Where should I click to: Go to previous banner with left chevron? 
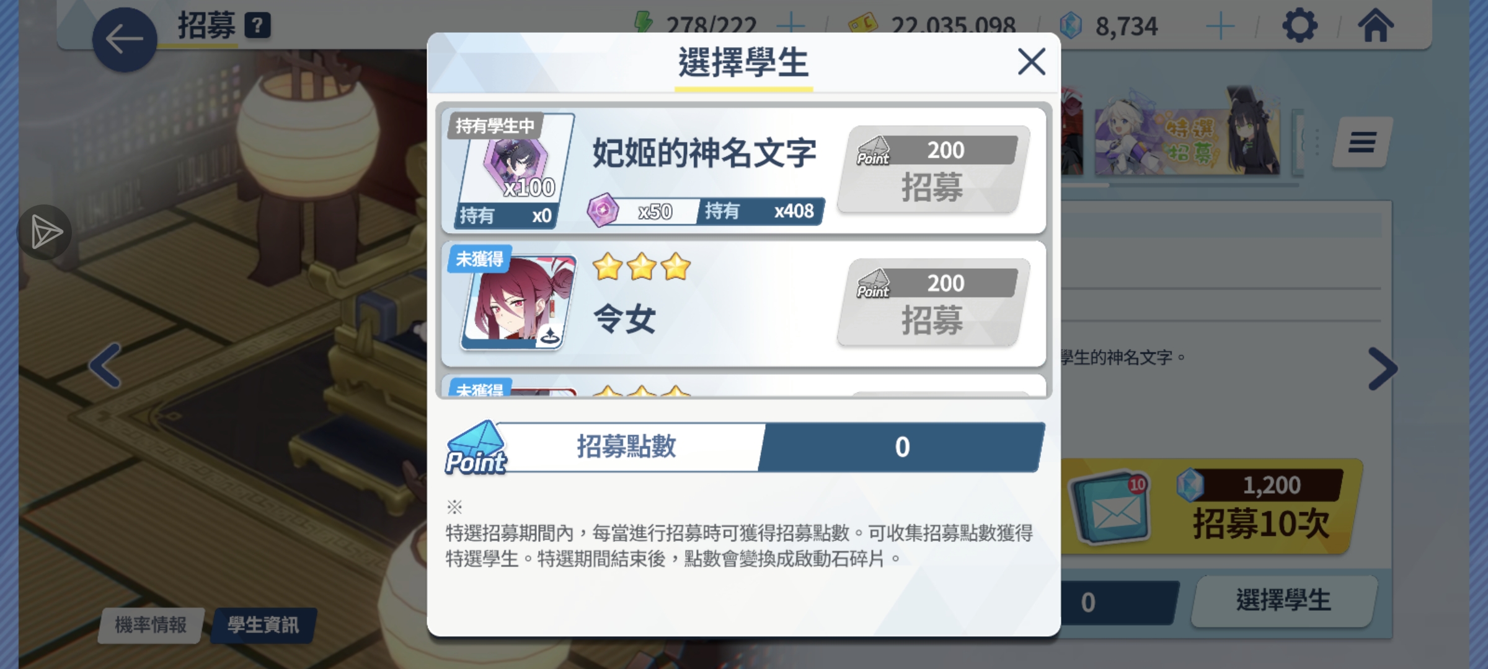click(x=105, y=365)
